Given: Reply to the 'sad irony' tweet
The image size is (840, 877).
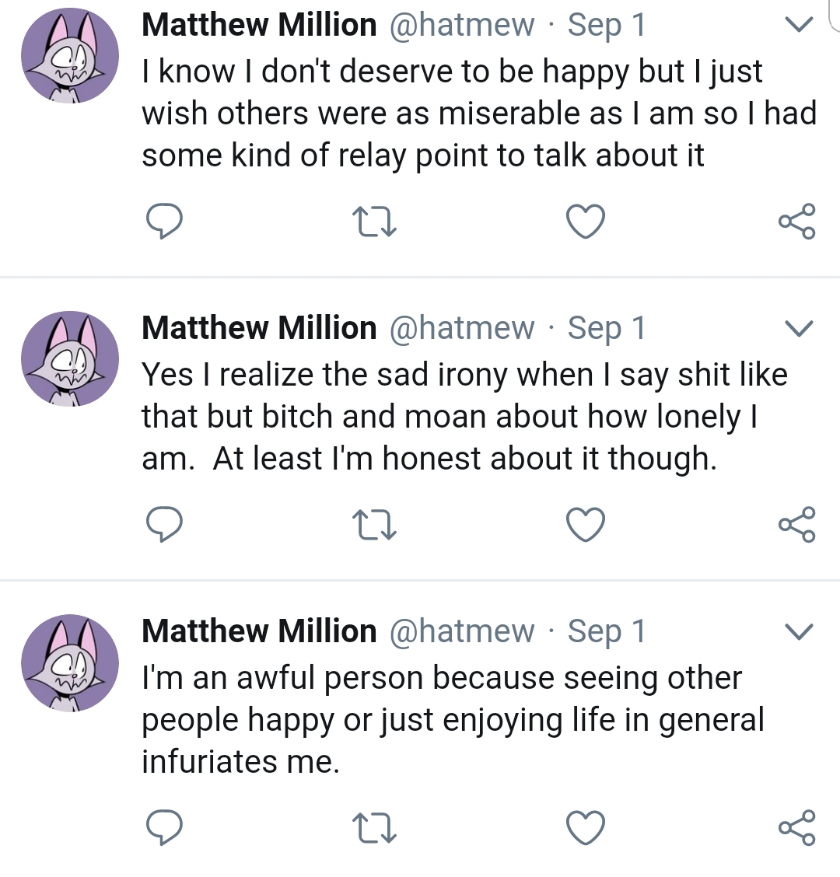Looking at the screenshot, I should 164,524.
